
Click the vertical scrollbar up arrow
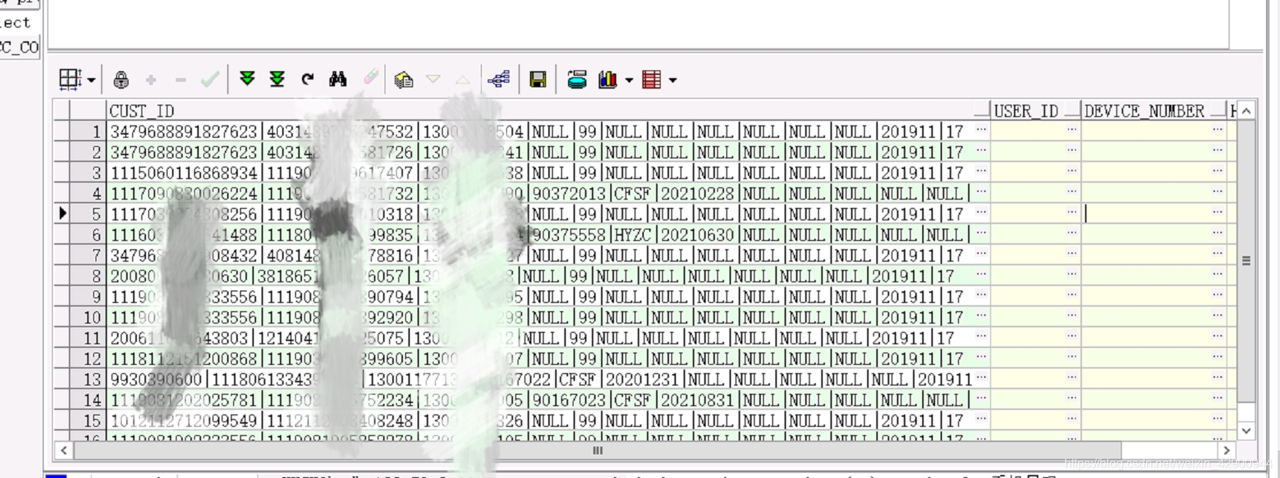point(1246,112)
